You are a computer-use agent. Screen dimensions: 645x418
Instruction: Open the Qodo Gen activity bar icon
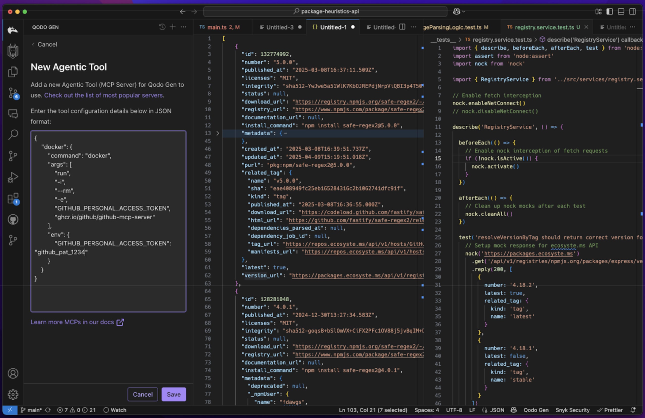click(x=13, y=30)
